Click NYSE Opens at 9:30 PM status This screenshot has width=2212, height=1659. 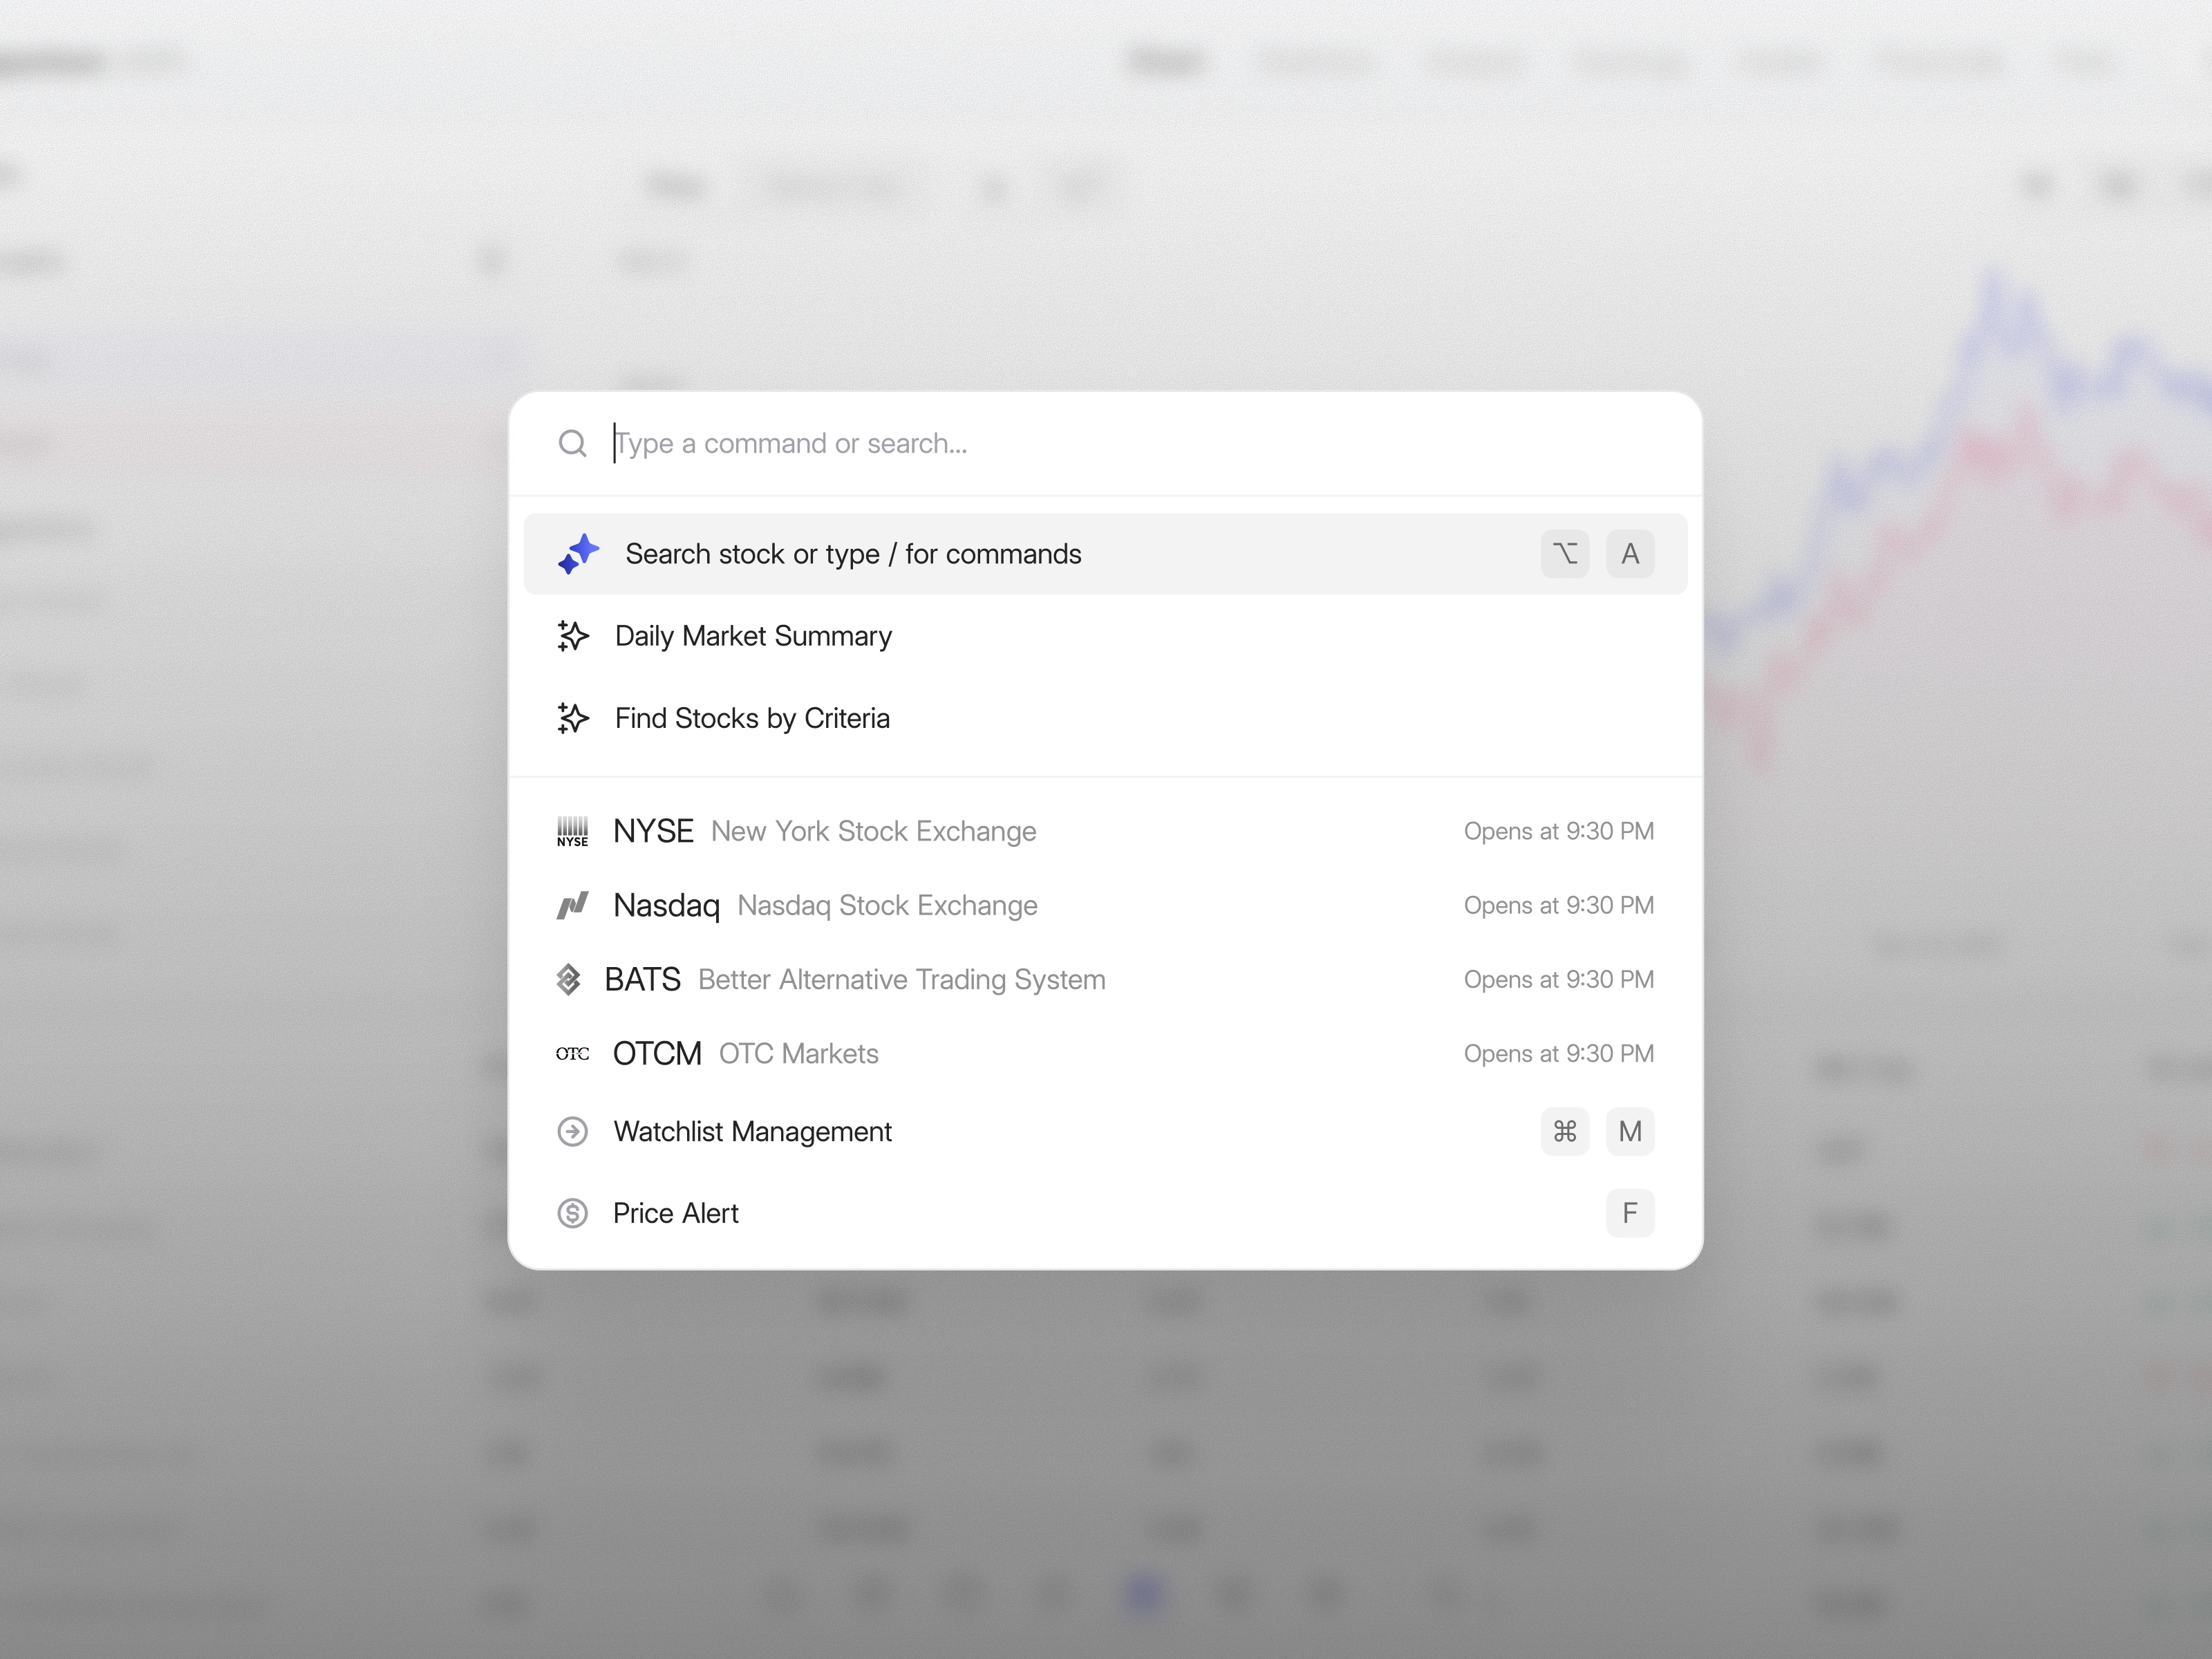[1559, 831]
